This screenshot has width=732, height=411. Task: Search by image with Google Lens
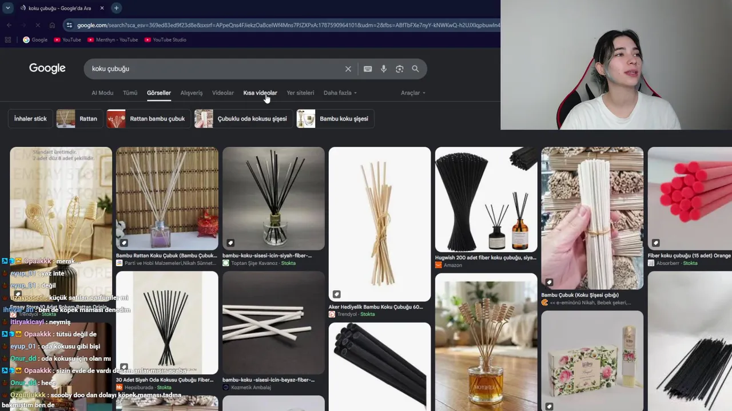(400, 69)
